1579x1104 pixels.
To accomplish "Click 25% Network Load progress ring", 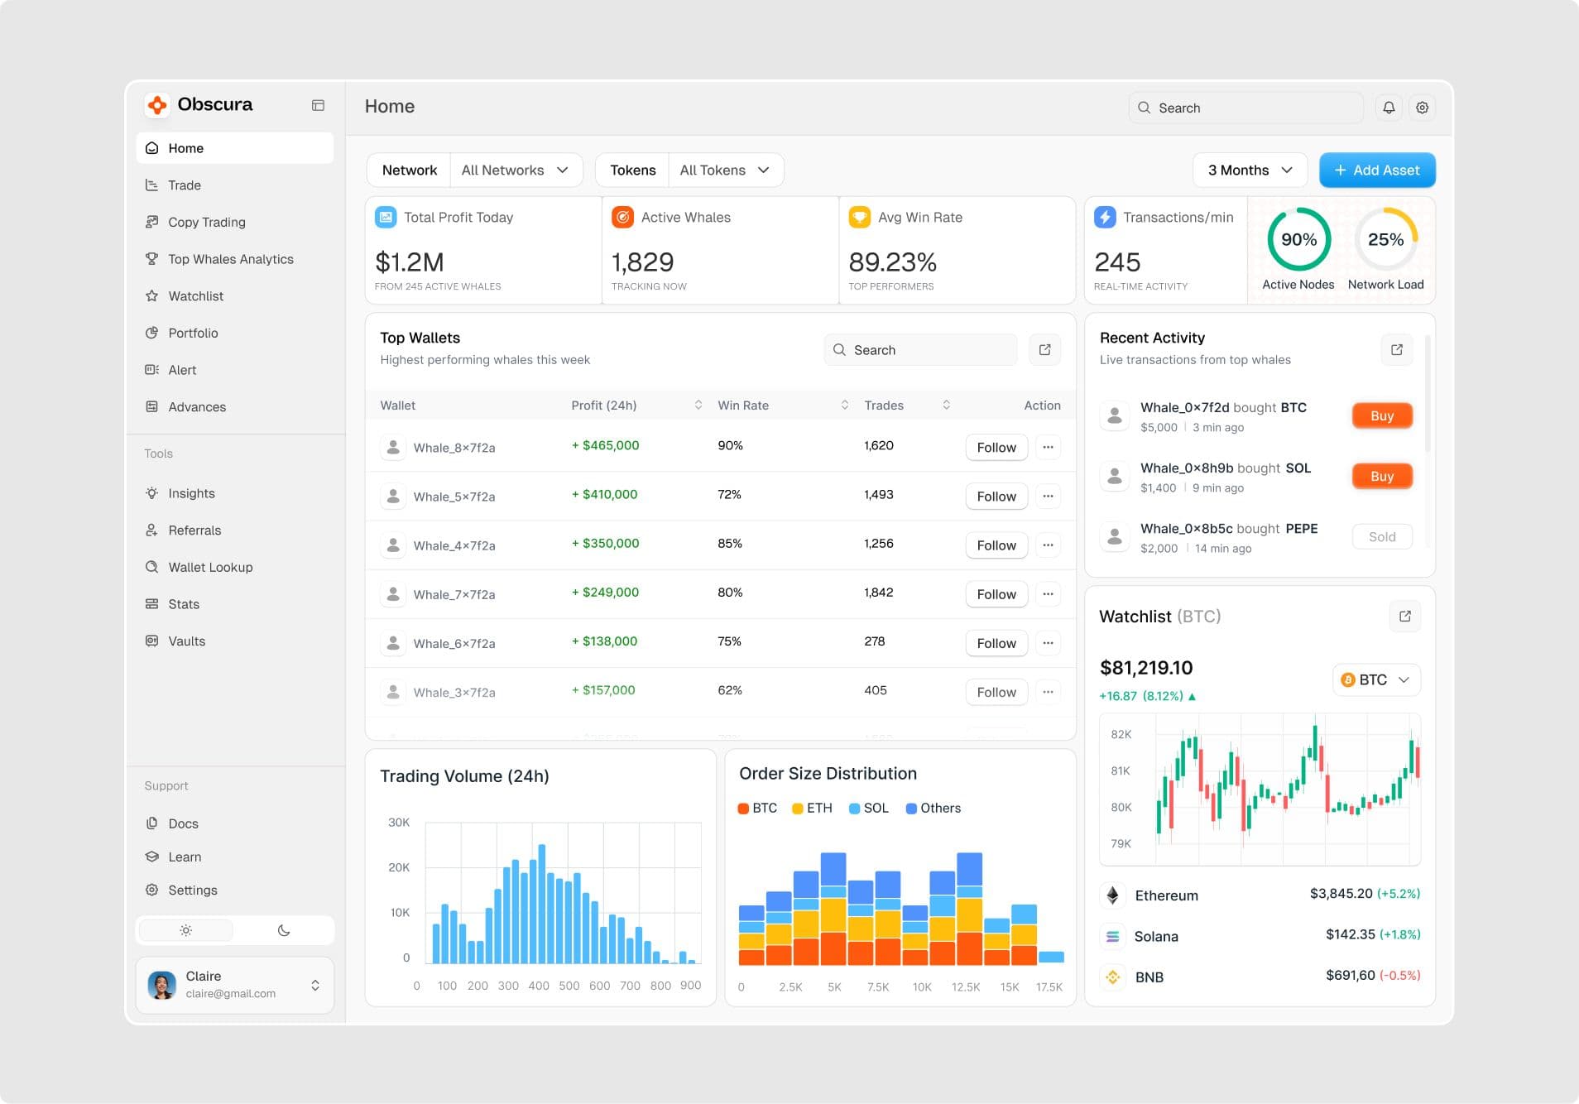I will tap(1386, 240).
